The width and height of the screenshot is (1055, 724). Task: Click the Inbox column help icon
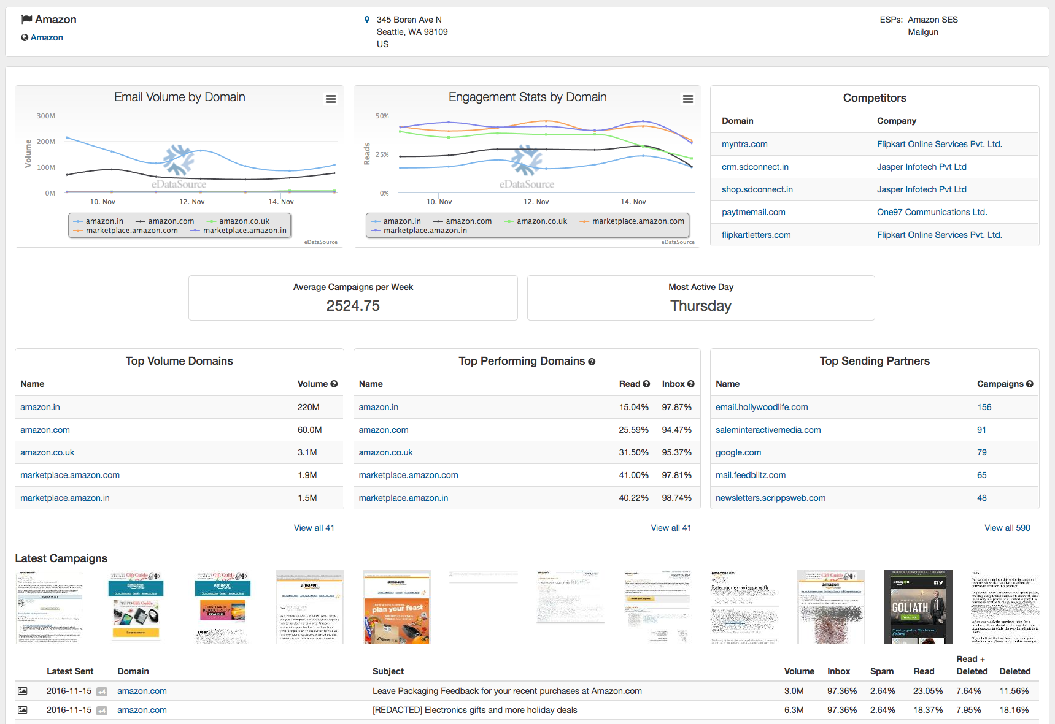[691, 384]
